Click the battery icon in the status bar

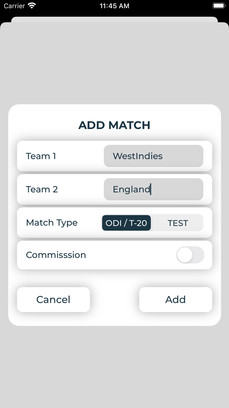(x=218, y=6)
